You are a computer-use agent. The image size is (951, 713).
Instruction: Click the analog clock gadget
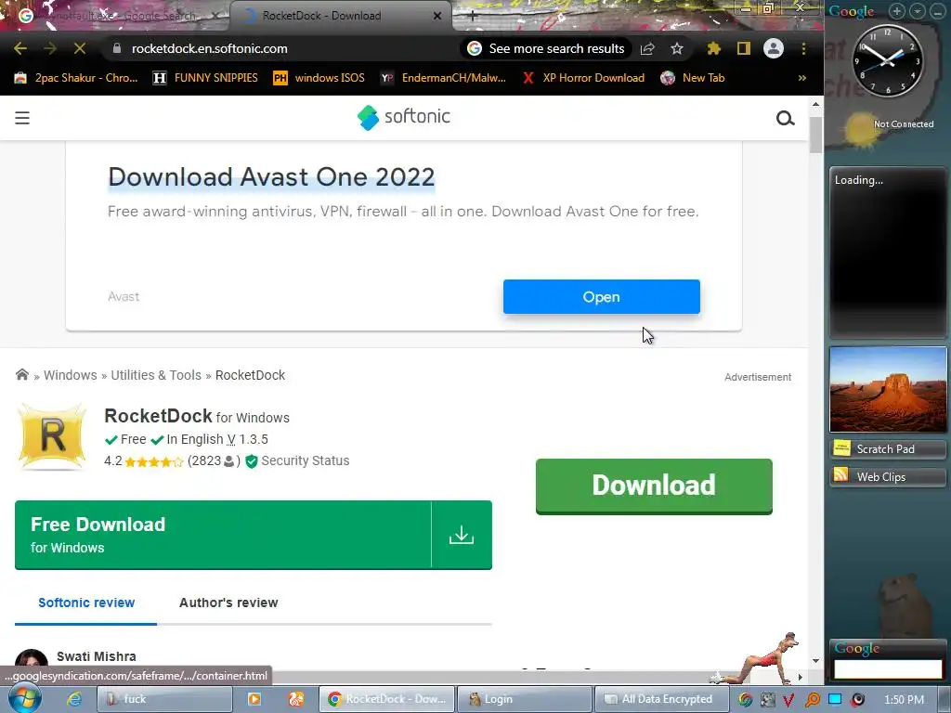coord(887,59)
